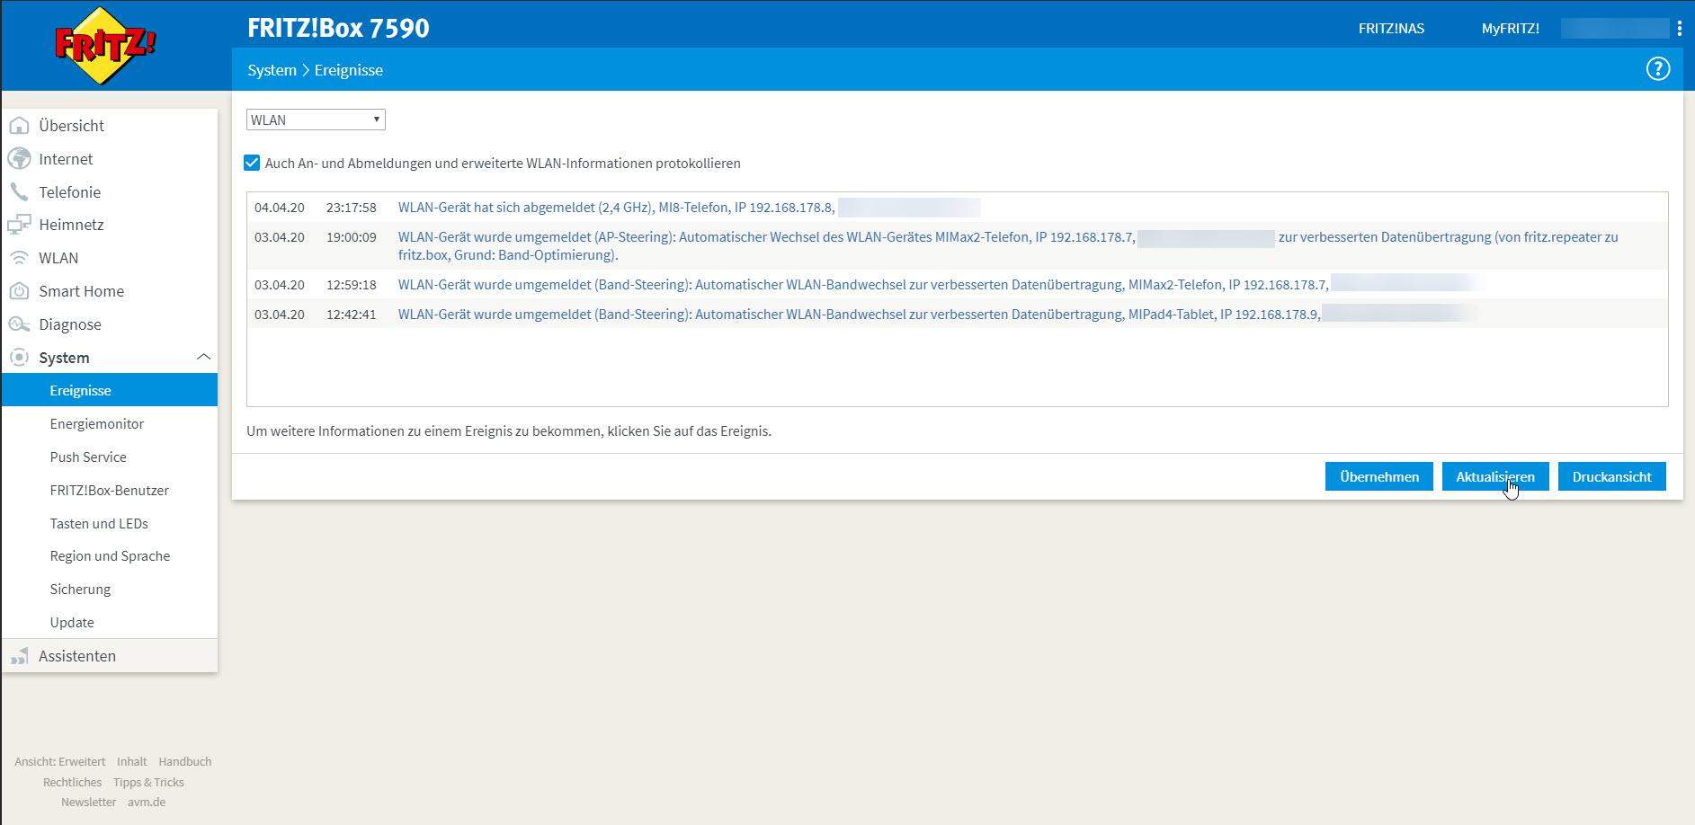
Task: Click the Assistenten icon
Action: pos(19,656)
